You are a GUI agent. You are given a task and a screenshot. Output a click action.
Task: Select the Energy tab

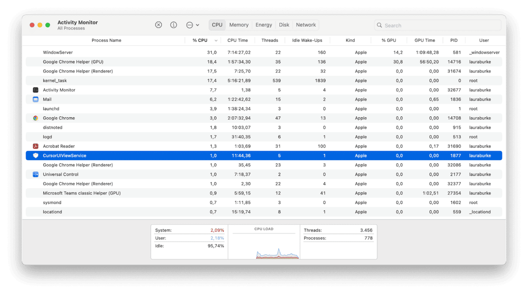click(264, 25)
